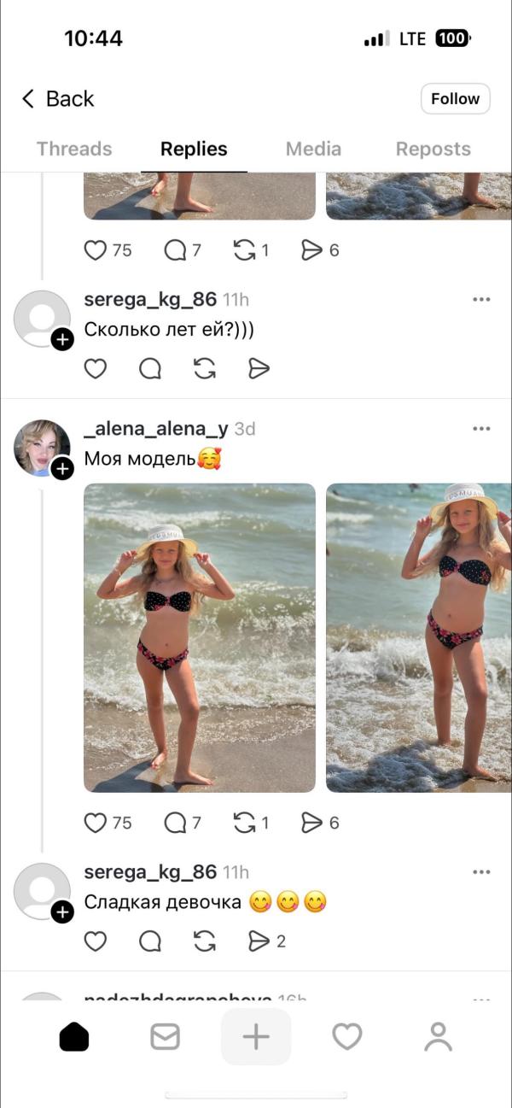This screenshot has width=512, height=1108.
Task: Open more options for _alena_alena_y post
Action: click(481, 428)
